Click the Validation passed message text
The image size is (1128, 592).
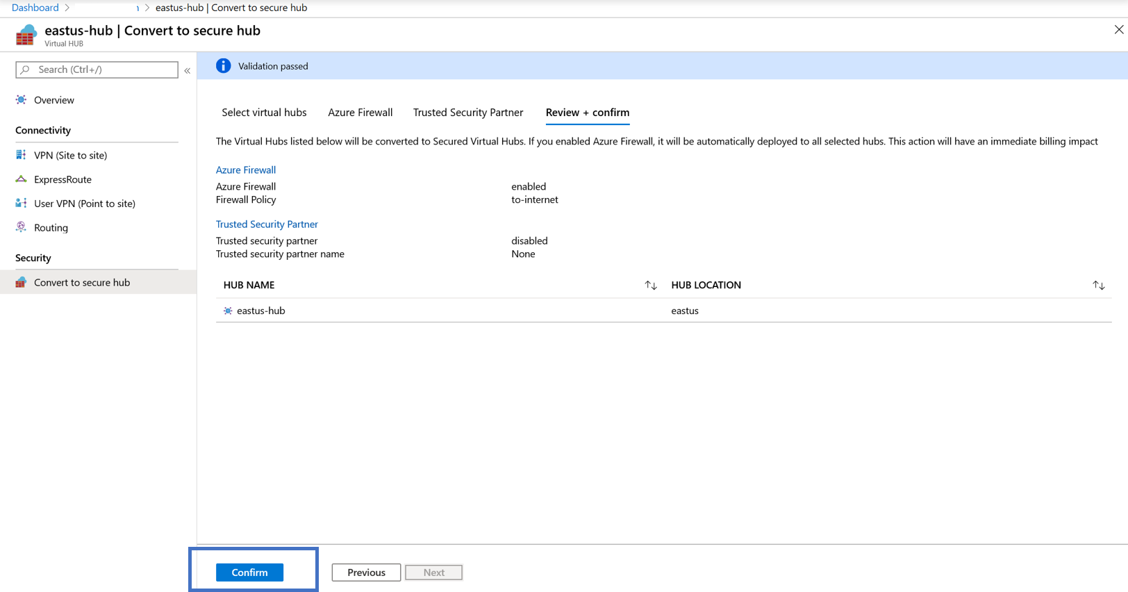point(273,66)
